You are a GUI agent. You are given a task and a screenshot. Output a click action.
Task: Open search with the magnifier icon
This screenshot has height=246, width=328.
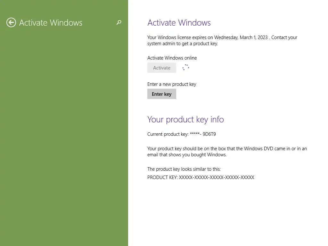119,22
